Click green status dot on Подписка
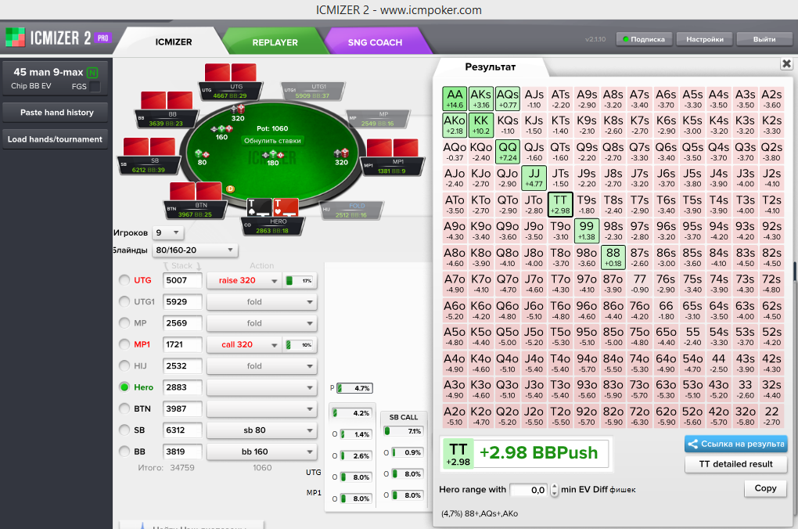This screenshot has height=529, width=798. pyautogui.click(x=626, y=39)
